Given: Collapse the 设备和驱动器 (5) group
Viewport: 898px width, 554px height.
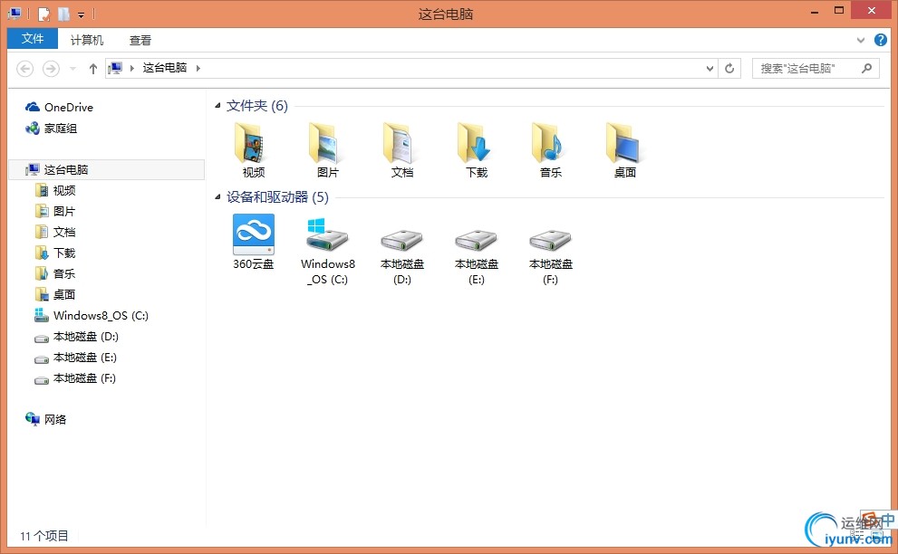Looking at the screenshot, I should coord(217,196).
